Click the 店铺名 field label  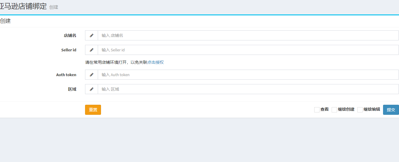[70, 35]
